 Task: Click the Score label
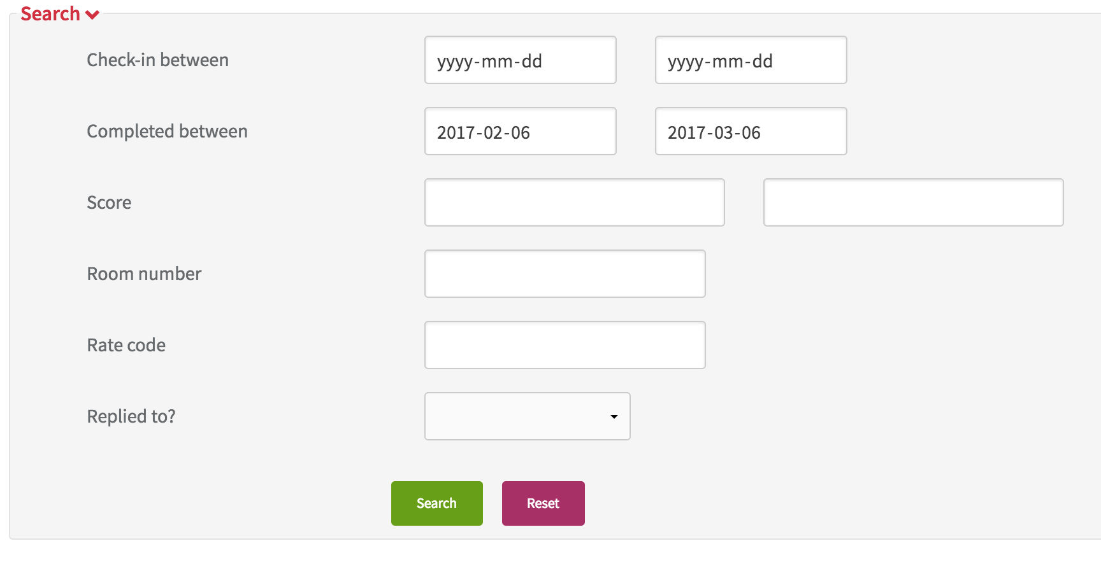[x=109, y=202]
